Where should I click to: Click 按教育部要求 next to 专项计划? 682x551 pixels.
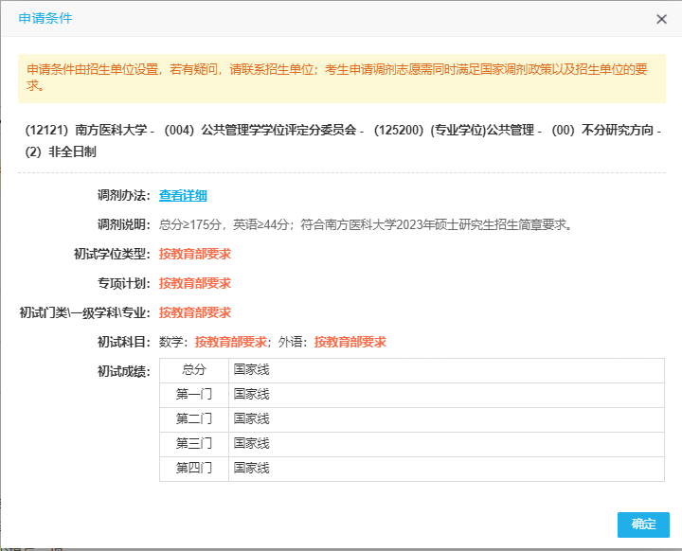195,284
